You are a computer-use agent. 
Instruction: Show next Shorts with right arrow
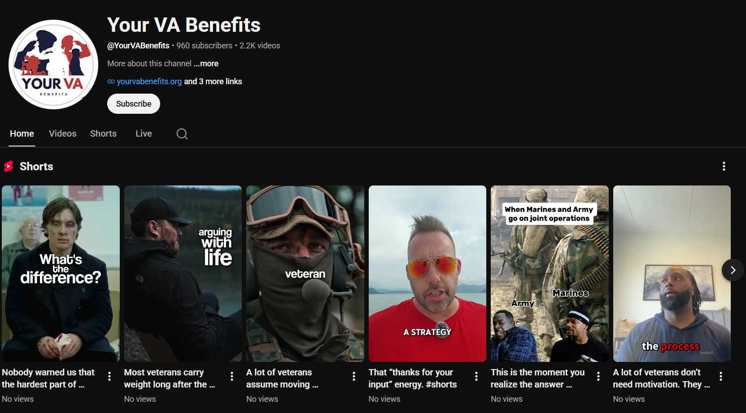(733, 270)
